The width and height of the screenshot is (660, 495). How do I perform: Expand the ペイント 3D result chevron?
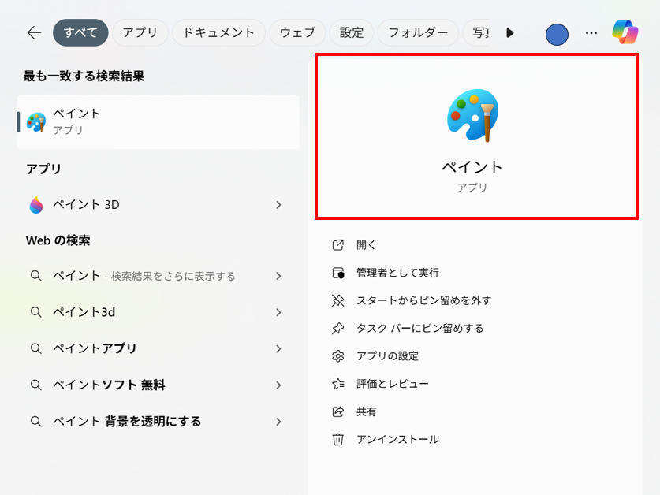coord(278,205)
